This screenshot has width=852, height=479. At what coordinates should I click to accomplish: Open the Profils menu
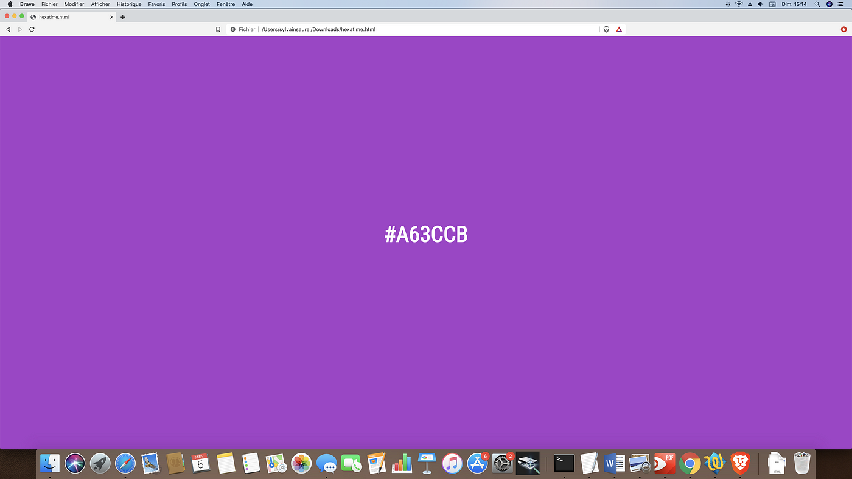pos(180,4)
